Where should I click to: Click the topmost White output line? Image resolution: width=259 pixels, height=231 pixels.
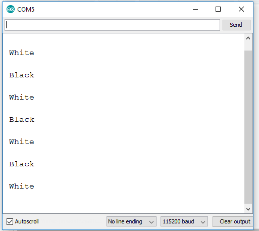pyautogui.click(x=22, y=53)
